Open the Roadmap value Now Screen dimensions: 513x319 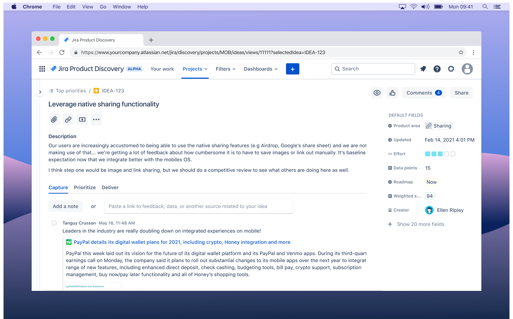click(x=432, y=182)
